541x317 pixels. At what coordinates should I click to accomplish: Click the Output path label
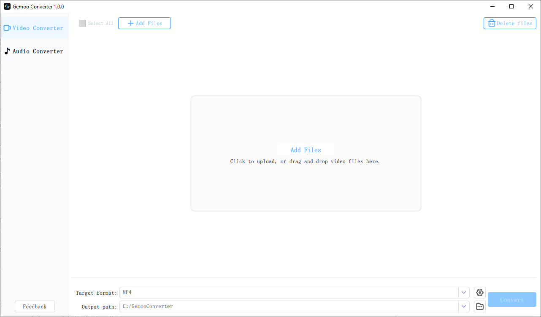coord(99,307)
